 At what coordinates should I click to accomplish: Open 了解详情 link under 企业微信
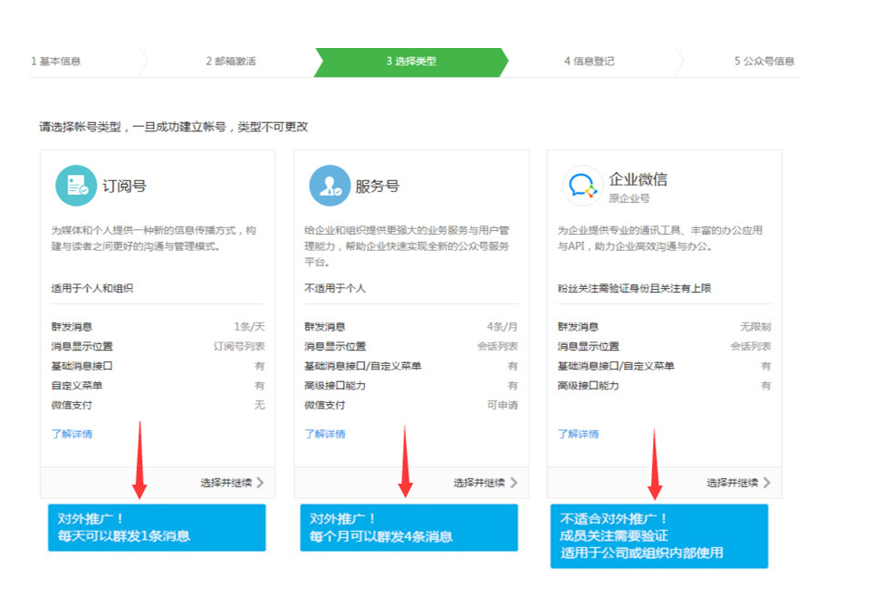579,434
